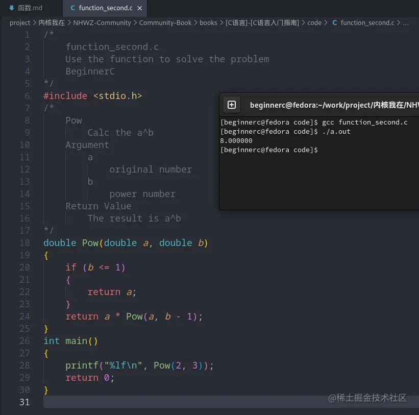
Task: Open a new terminal tab with the plus icon
Action: click(231, 105)
